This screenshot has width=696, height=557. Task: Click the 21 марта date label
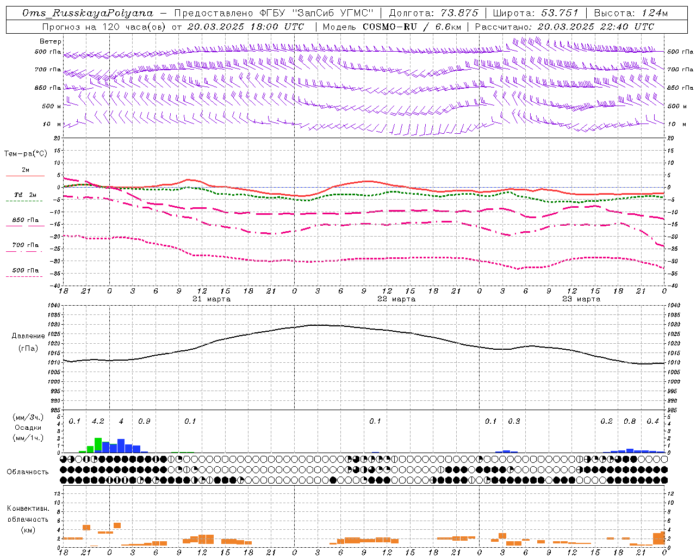click(212, 299)
